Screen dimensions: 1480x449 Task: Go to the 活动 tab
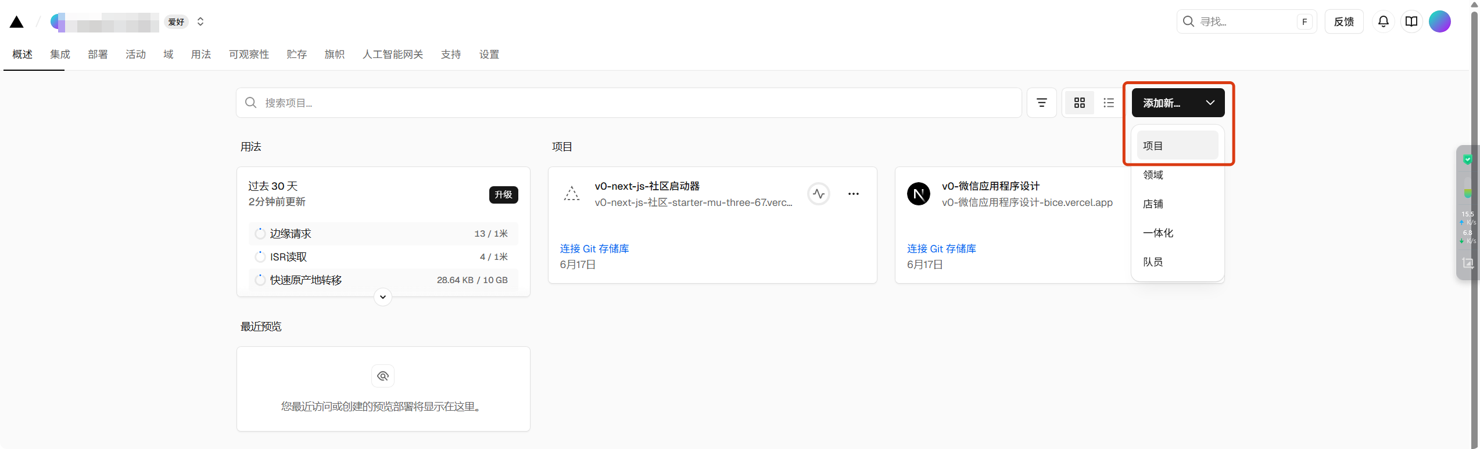click(135, 55)
